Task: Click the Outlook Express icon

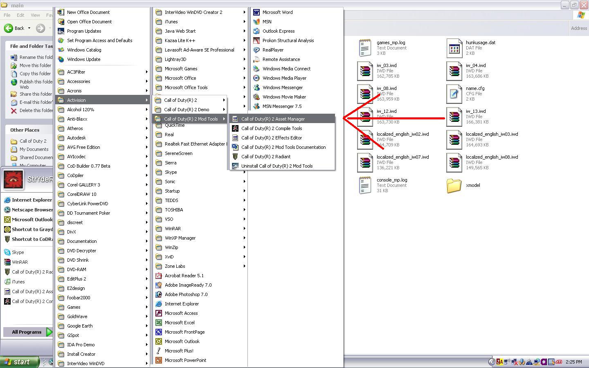Action: [x=256, y=31]
